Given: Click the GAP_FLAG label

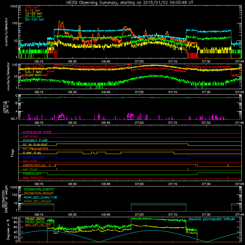Looking at the screenshot, I should tap(30, 136).
